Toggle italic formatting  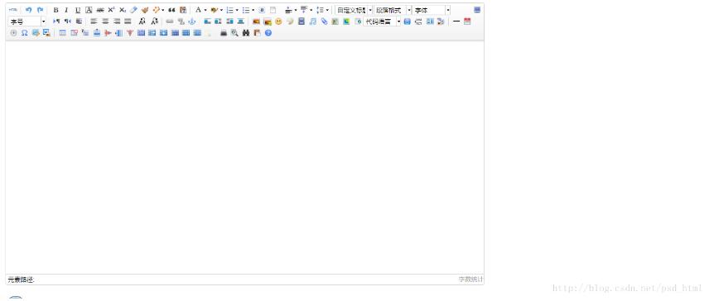point(66,10)
